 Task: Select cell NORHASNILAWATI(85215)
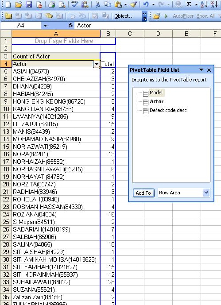(x=56, y=169)
